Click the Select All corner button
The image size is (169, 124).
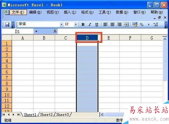(7, 38)
